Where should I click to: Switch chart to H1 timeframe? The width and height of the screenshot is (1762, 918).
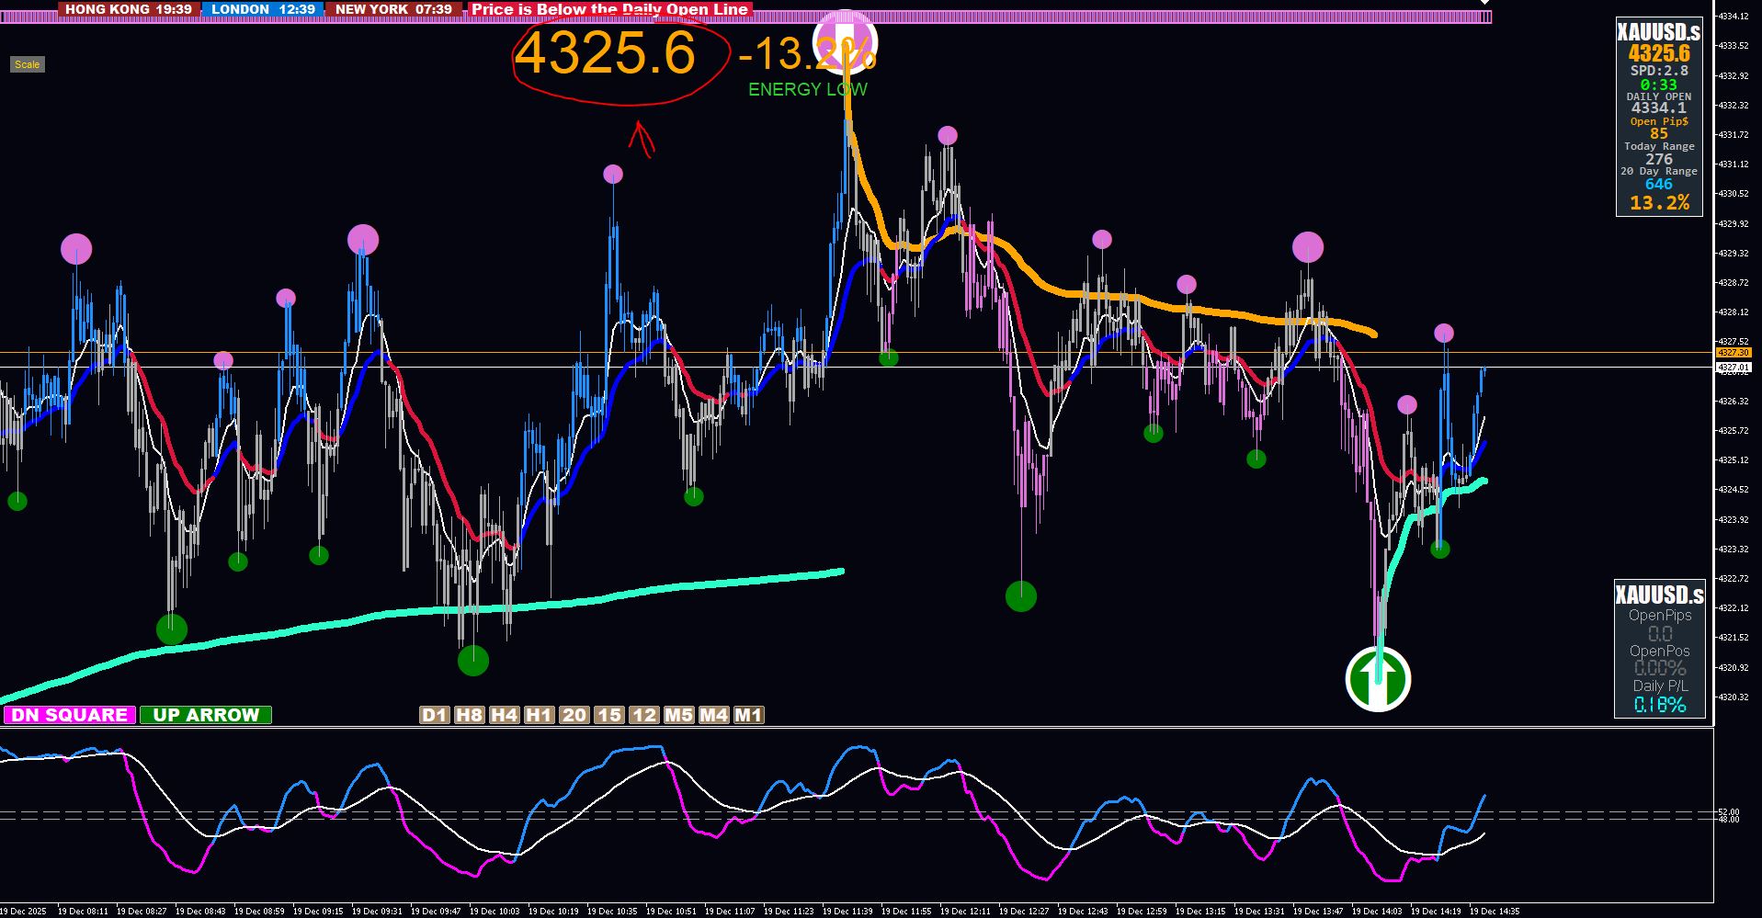[539, 715]
